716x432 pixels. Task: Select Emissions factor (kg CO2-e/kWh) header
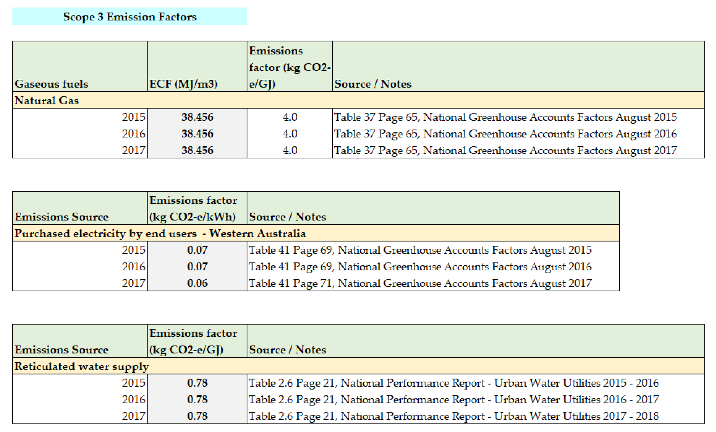[193, 209]
